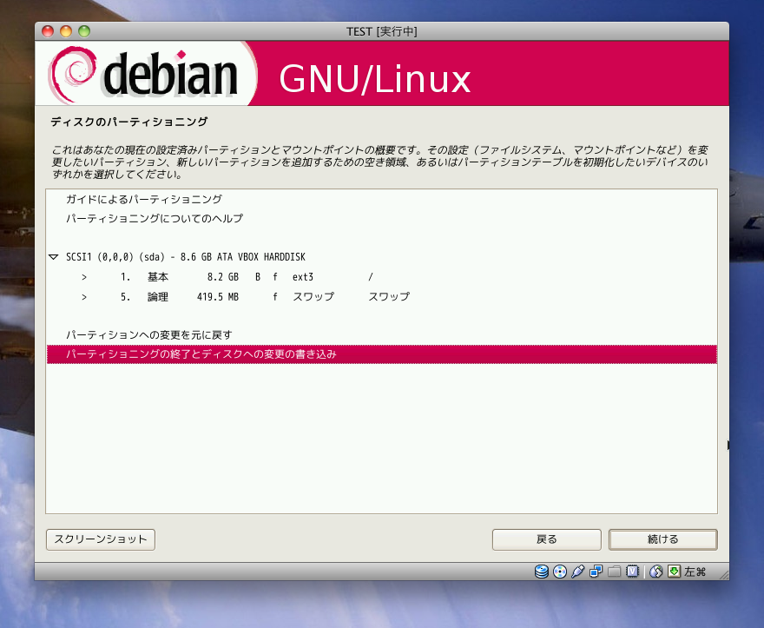
Task: Click the network adapters status icon
Action: tap(596, 572)
